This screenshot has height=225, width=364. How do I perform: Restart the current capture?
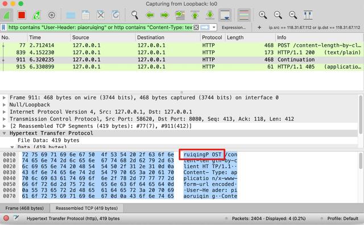click(x=36, y=15)
